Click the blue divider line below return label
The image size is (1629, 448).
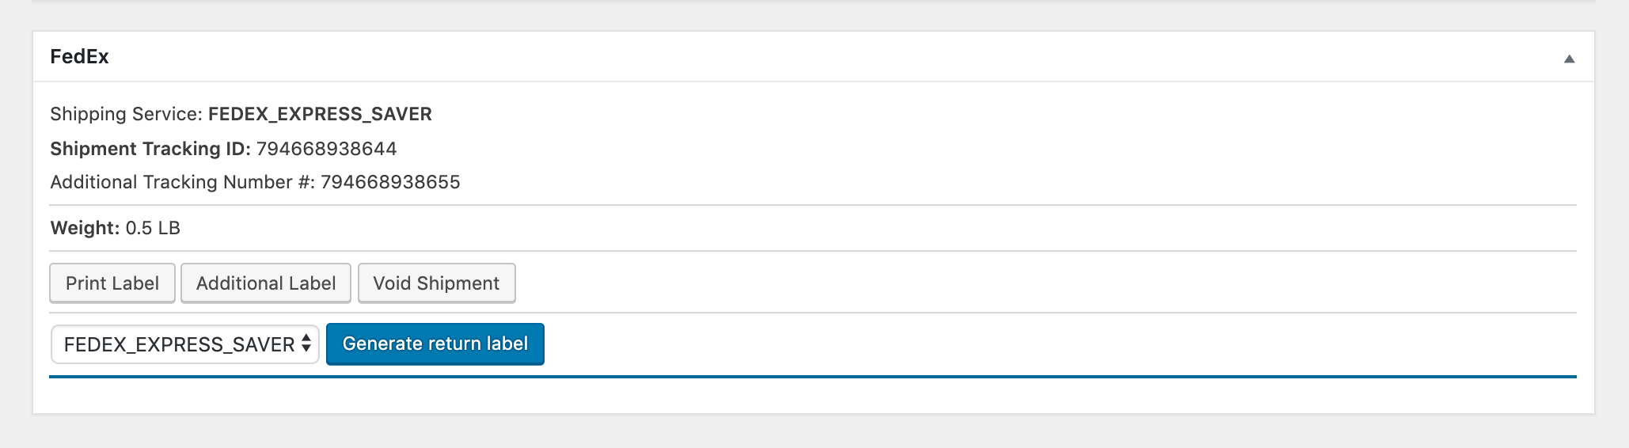813,377
